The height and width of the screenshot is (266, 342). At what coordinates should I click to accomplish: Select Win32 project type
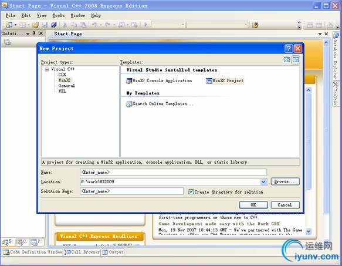pos(65,80)
